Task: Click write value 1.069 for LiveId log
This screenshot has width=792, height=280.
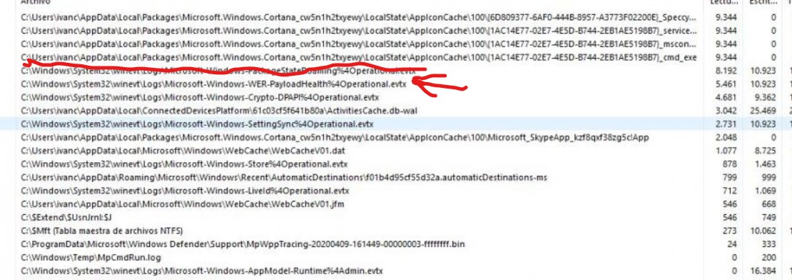Action: 765,191
